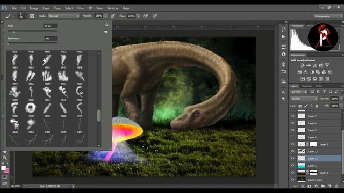This screenshot has height=193, width=344.
Task: Add a Hue/Saturation adjustment layer
Action: click(x=299, y=72)
